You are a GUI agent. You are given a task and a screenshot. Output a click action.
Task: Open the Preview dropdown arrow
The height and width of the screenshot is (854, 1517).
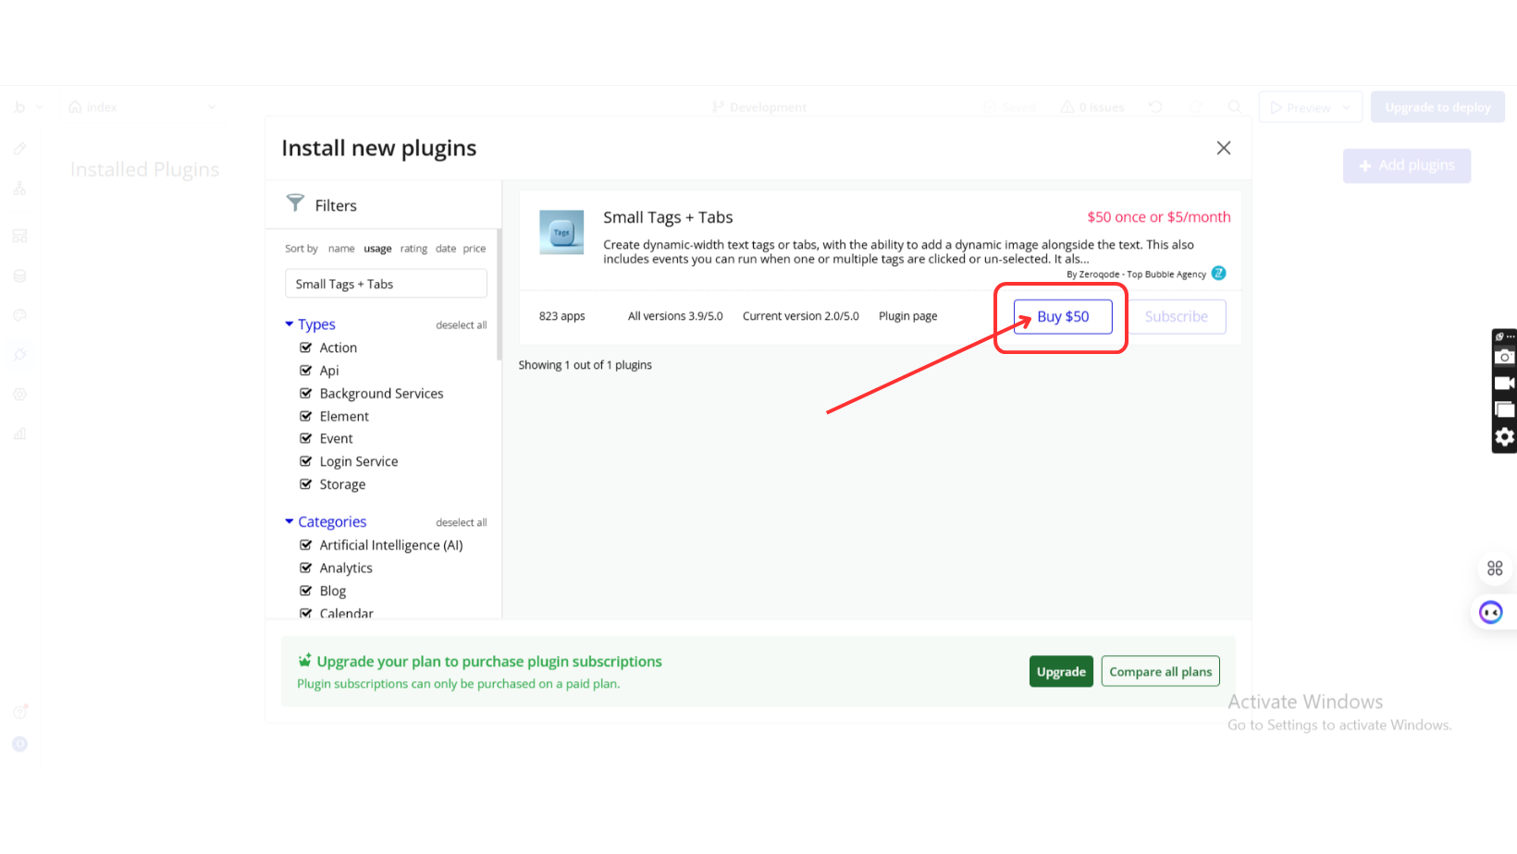(1347, 107)
